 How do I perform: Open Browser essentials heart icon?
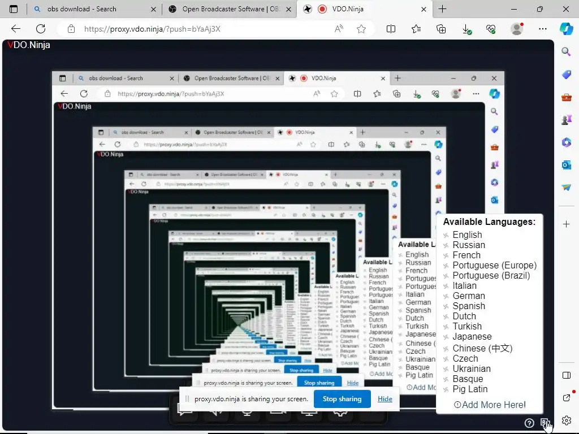pos(491,29)
